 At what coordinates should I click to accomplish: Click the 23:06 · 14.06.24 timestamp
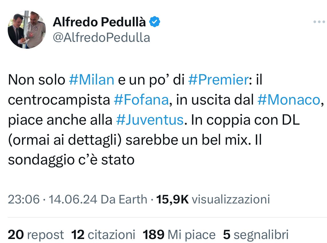click(52, 199)
